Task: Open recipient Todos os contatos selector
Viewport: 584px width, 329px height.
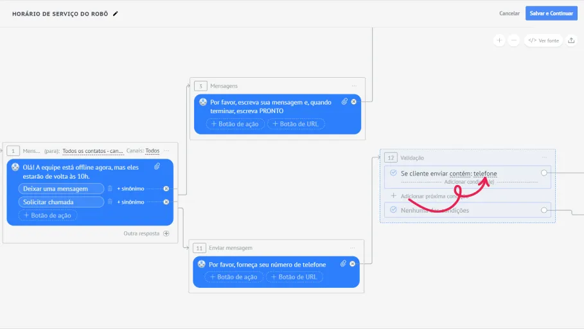Action: pyautogui.click(x=93, y=151)
